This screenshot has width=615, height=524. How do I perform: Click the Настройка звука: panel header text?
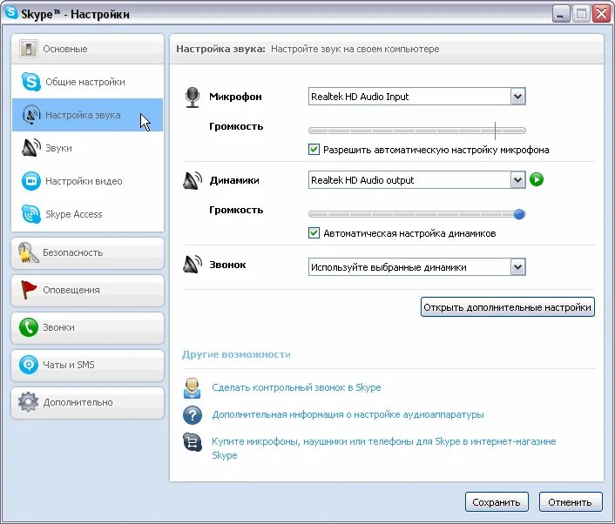pyautogui.click(x=220, y=49)
